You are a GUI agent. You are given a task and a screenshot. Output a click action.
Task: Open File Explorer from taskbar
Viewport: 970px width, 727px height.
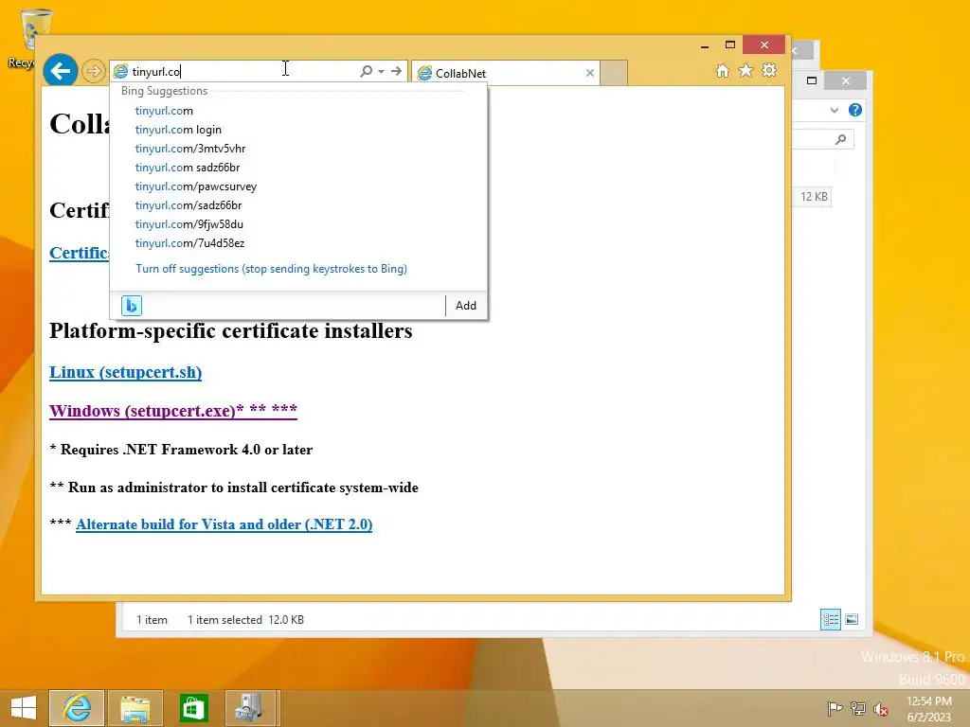(x=135, y=708)
